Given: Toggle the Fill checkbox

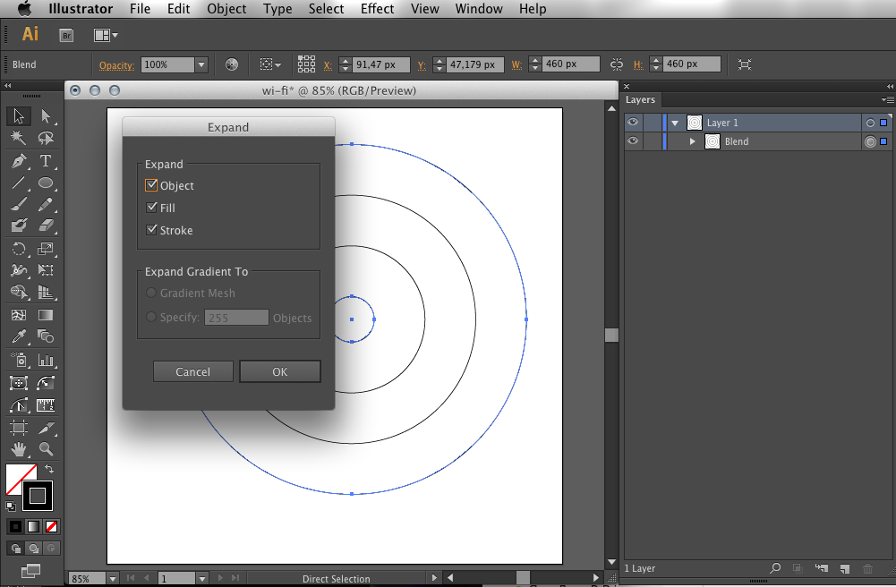Looking at the screenshot, I should 151,208.
